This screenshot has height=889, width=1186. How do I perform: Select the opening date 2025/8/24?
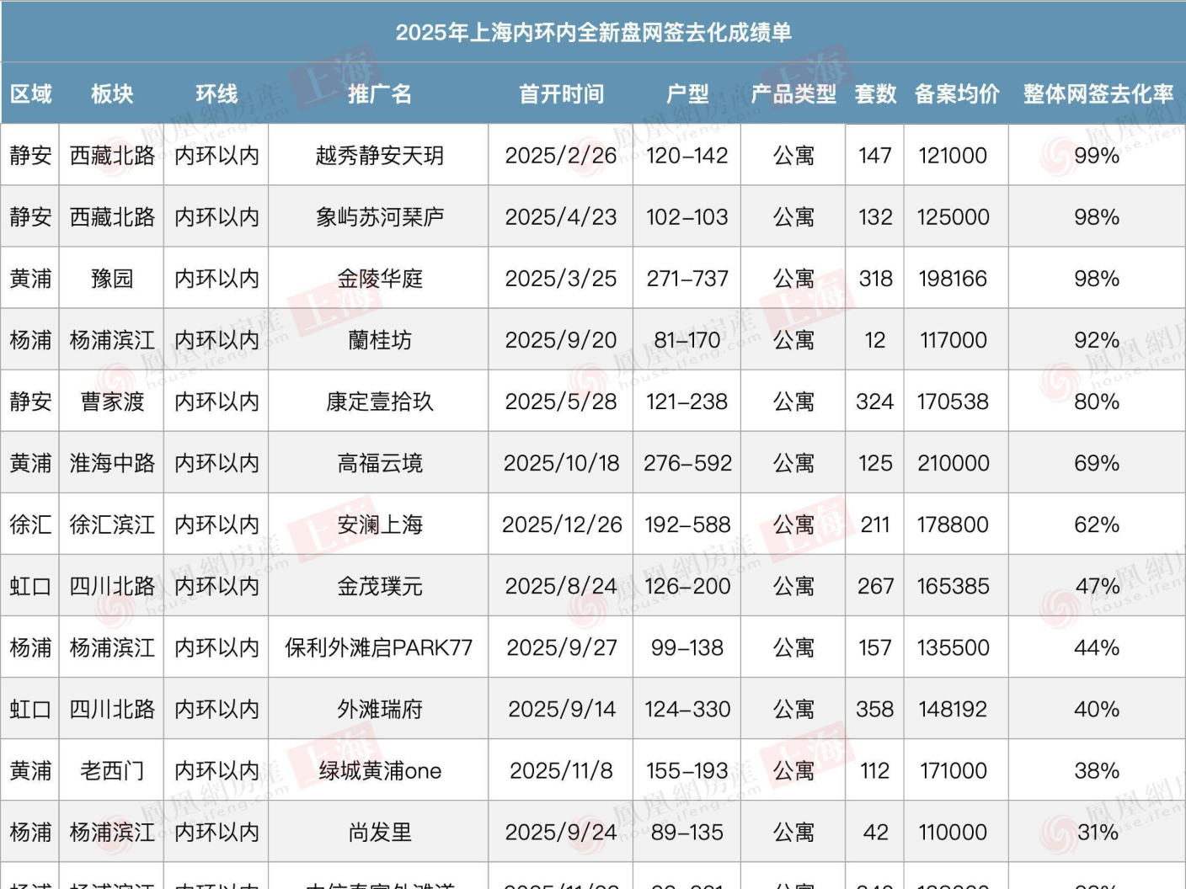click(561, 586)
